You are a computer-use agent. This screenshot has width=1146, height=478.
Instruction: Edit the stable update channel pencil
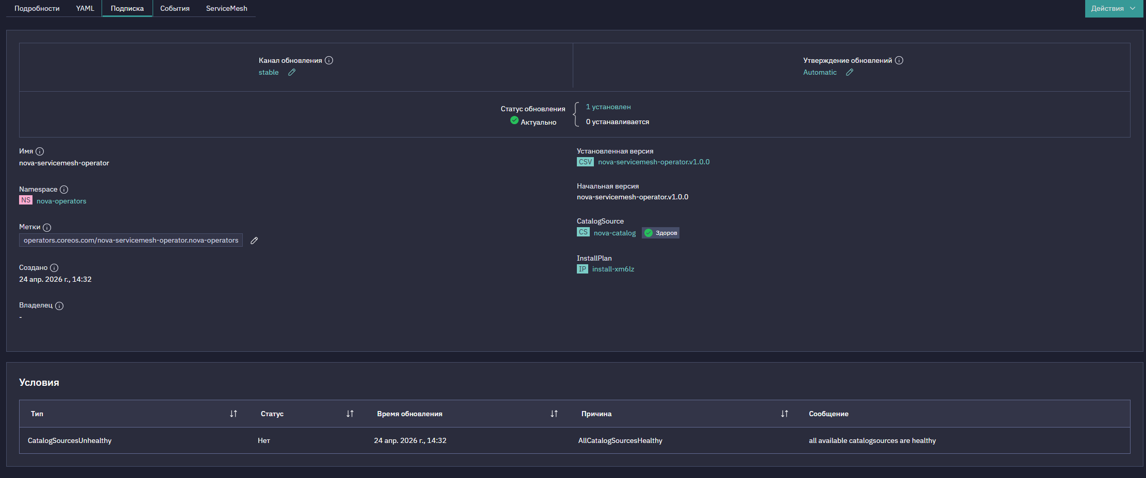point(292,72)
